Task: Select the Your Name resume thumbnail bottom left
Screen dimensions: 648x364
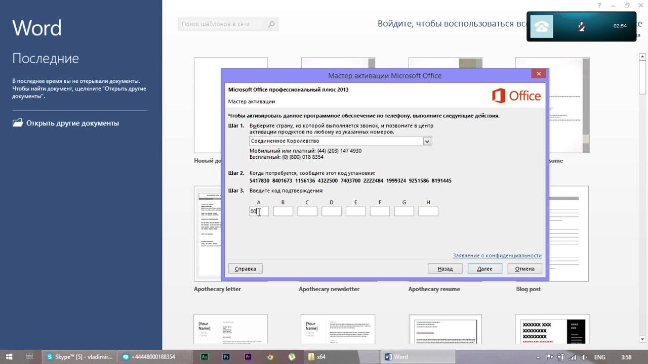Action: click(x=231, y=329)
